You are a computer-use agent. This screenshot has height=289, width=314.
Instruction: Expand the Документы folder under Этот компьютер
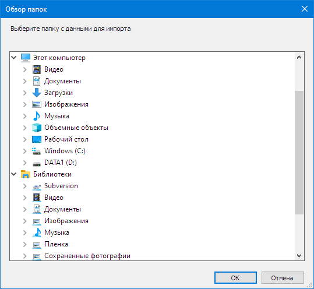tap(25, 81)
